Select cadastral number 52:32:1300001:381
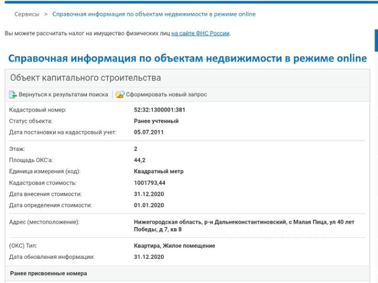 pyautogui.click(x=159, y=110)
